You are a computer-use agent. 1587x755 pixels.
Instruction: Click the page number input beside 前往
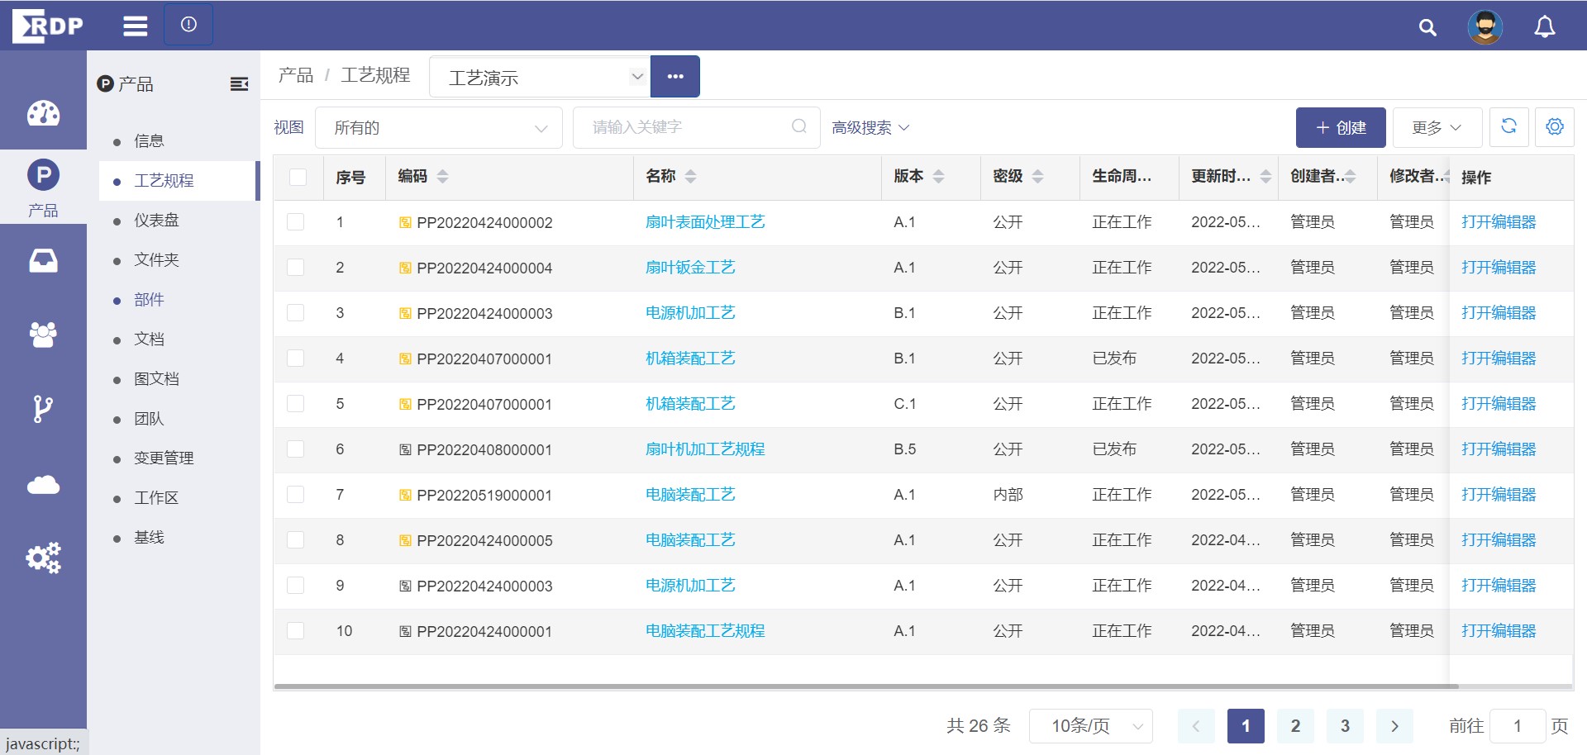(x=1519, y=725)
